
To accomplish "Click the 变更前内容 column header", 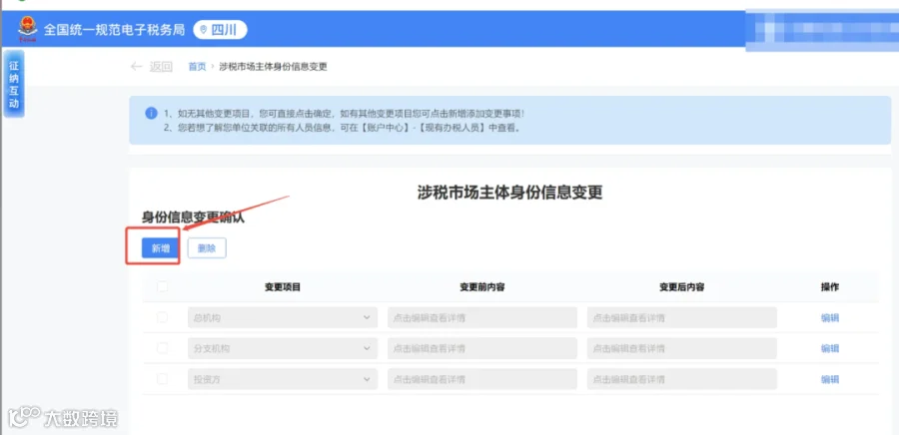I will (482, 287).
